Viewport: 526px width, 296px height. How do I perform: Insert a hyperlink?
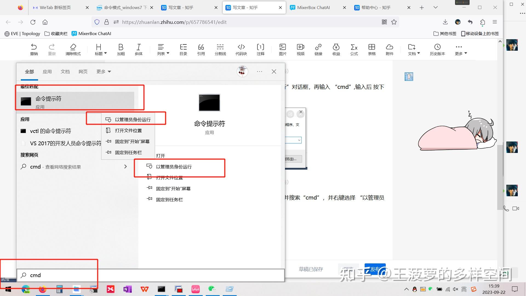click(318, 49)
